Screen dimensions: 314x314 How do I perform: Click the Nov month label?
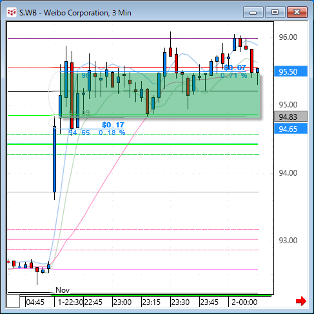pos(63,290)
